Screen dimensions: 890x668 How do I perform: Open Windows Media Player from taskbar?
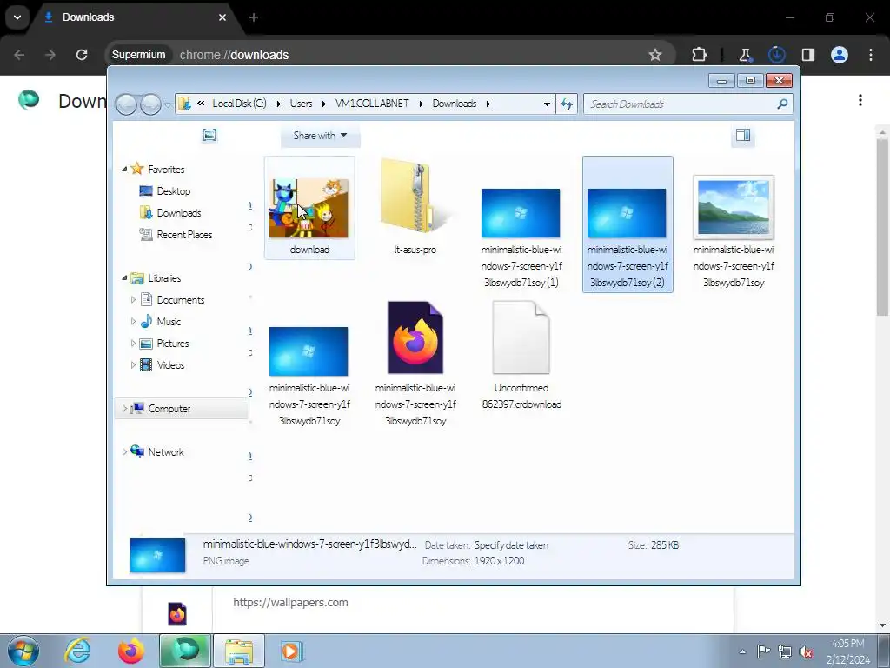(292, 651)
